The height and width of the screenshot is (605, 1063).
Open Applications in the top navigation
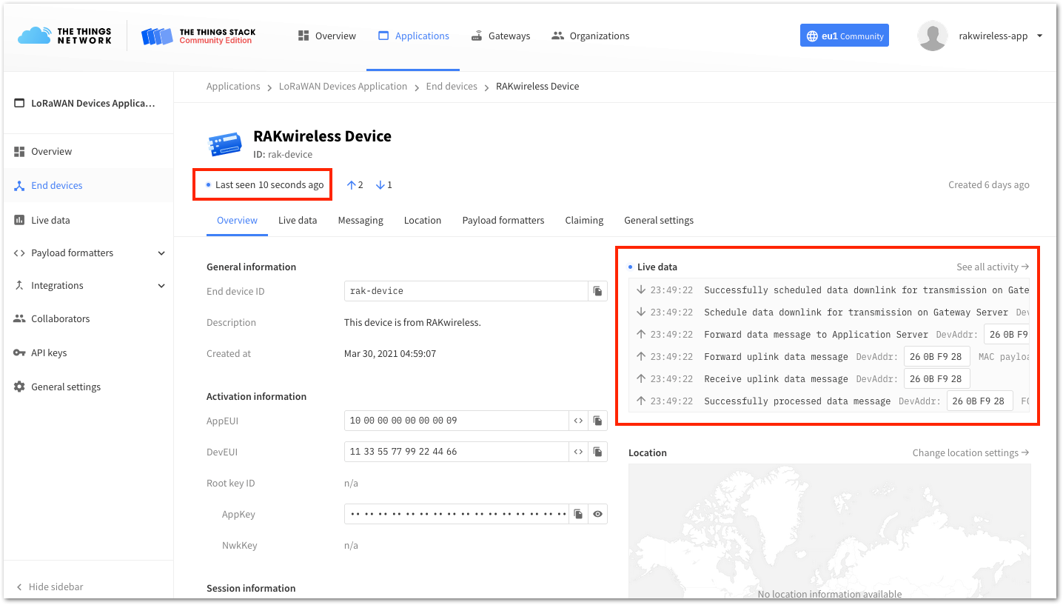[414, 36]
